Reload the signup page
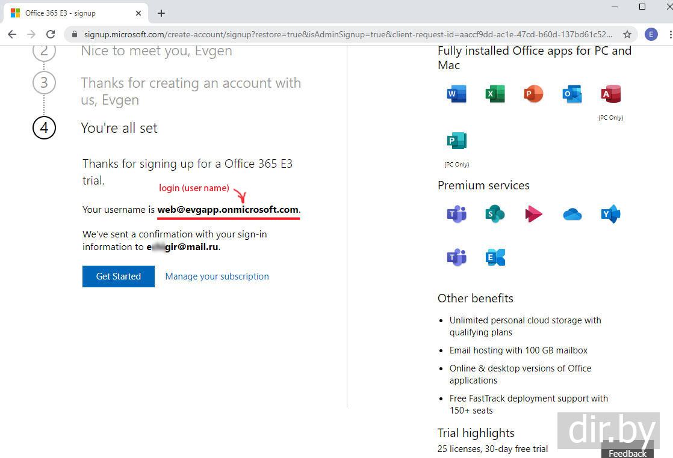This screenshot has width=673, height=458. [51, 34]
